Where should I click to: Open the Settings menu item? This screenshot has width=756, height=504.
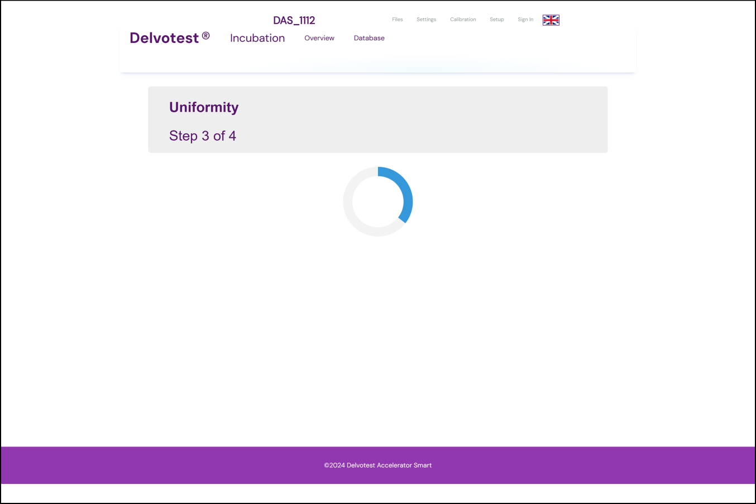pyautogui.click(x=426, y=20)
